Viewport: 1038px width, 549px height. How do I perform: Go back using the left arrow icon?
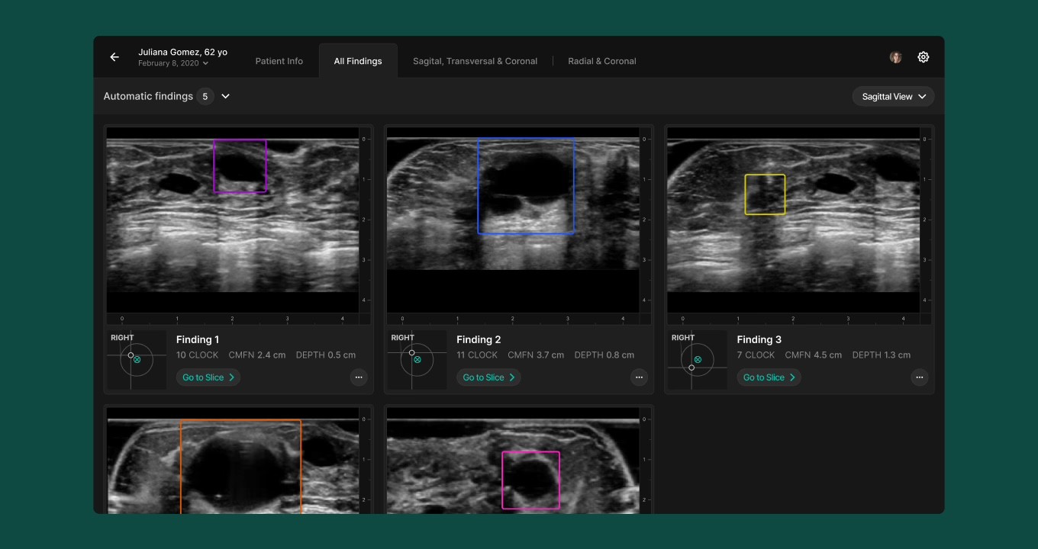(x=114, y=57)
